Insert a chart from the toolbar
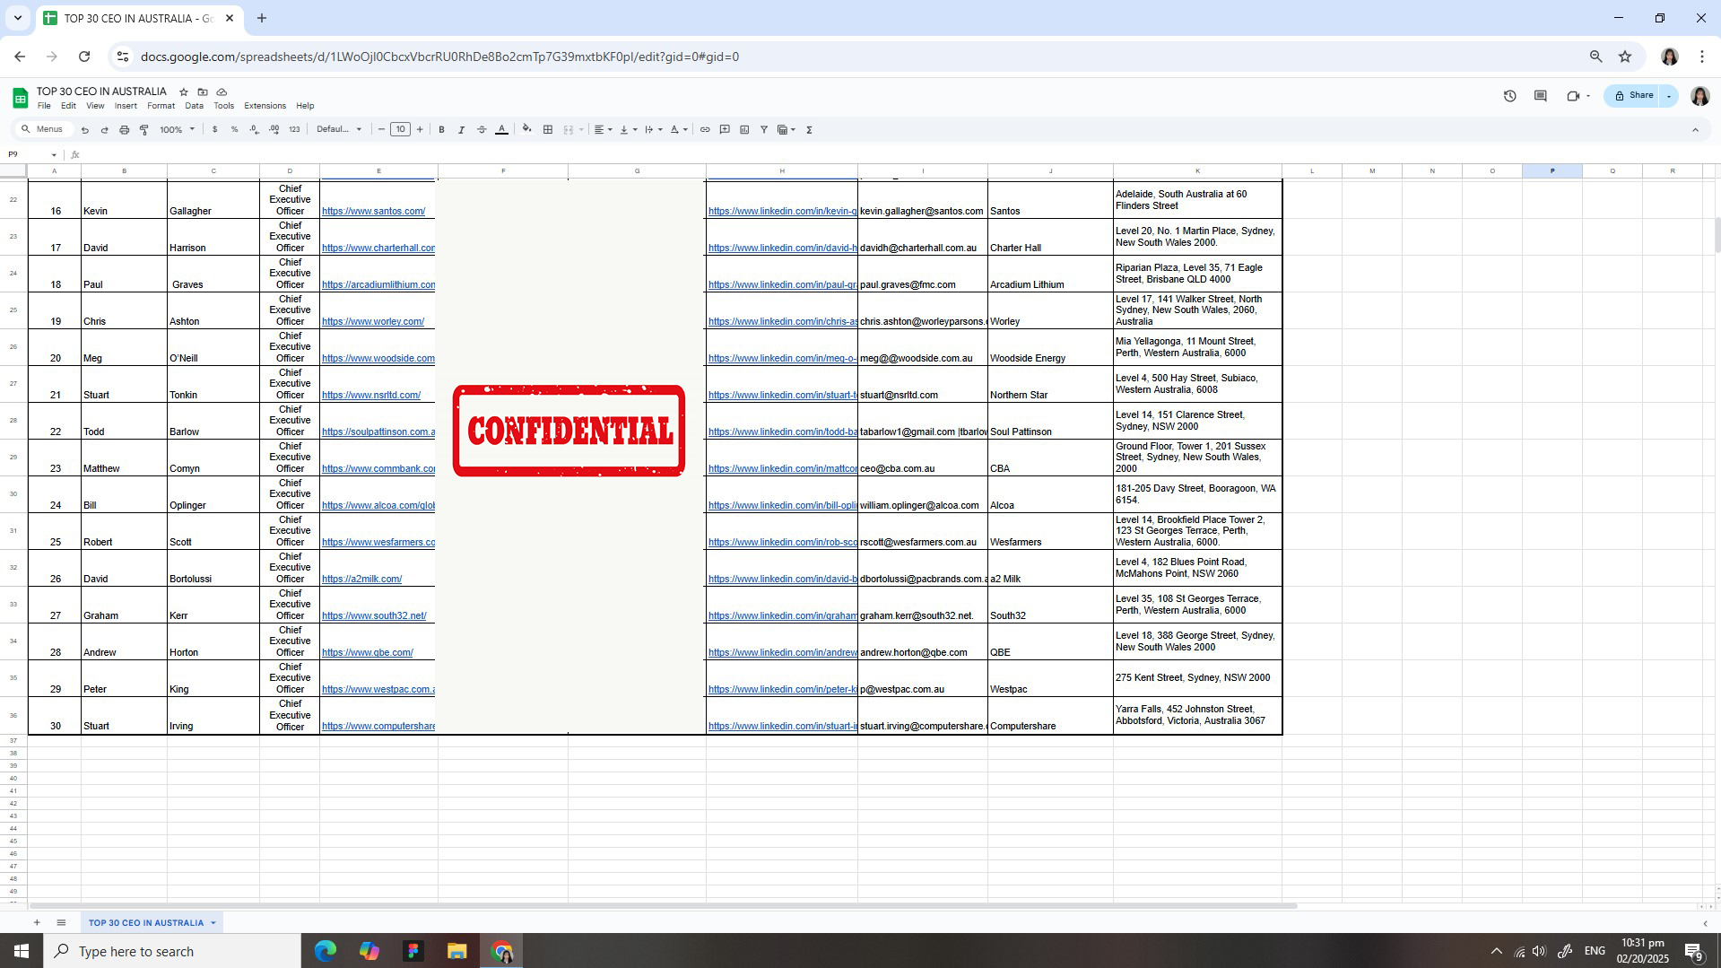The image size is (1721, 968). point(744,130)
